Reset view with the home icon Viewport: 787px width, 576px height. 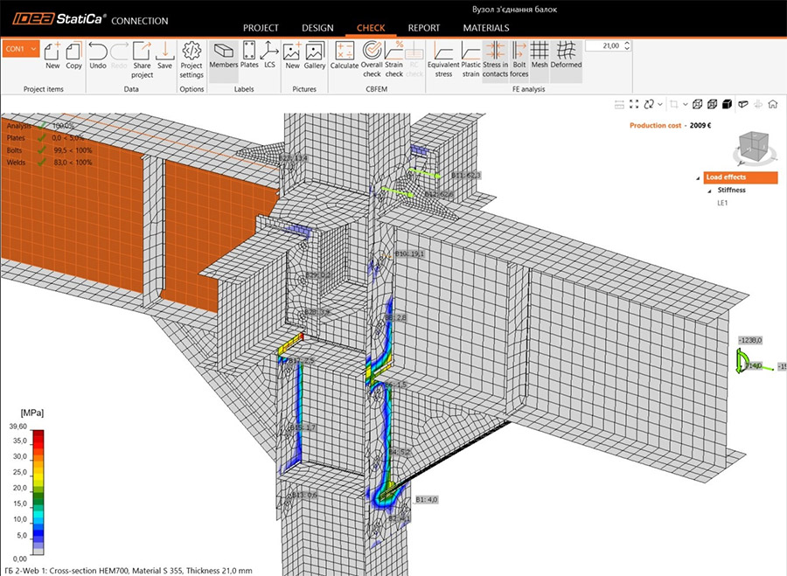click(x=773, y=105)
